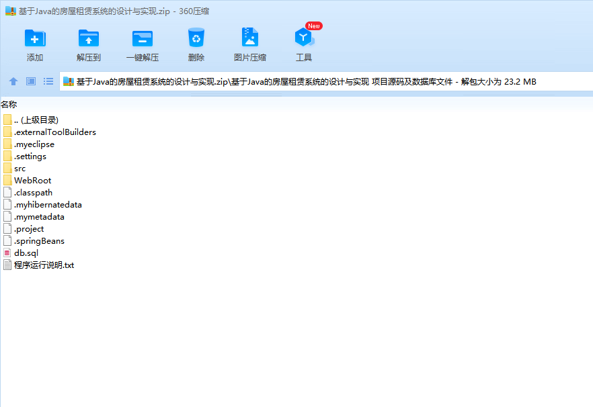This screenshot has height=407, width=593.
Task: Click the archive path address field
Action: (x=326, y=81)
